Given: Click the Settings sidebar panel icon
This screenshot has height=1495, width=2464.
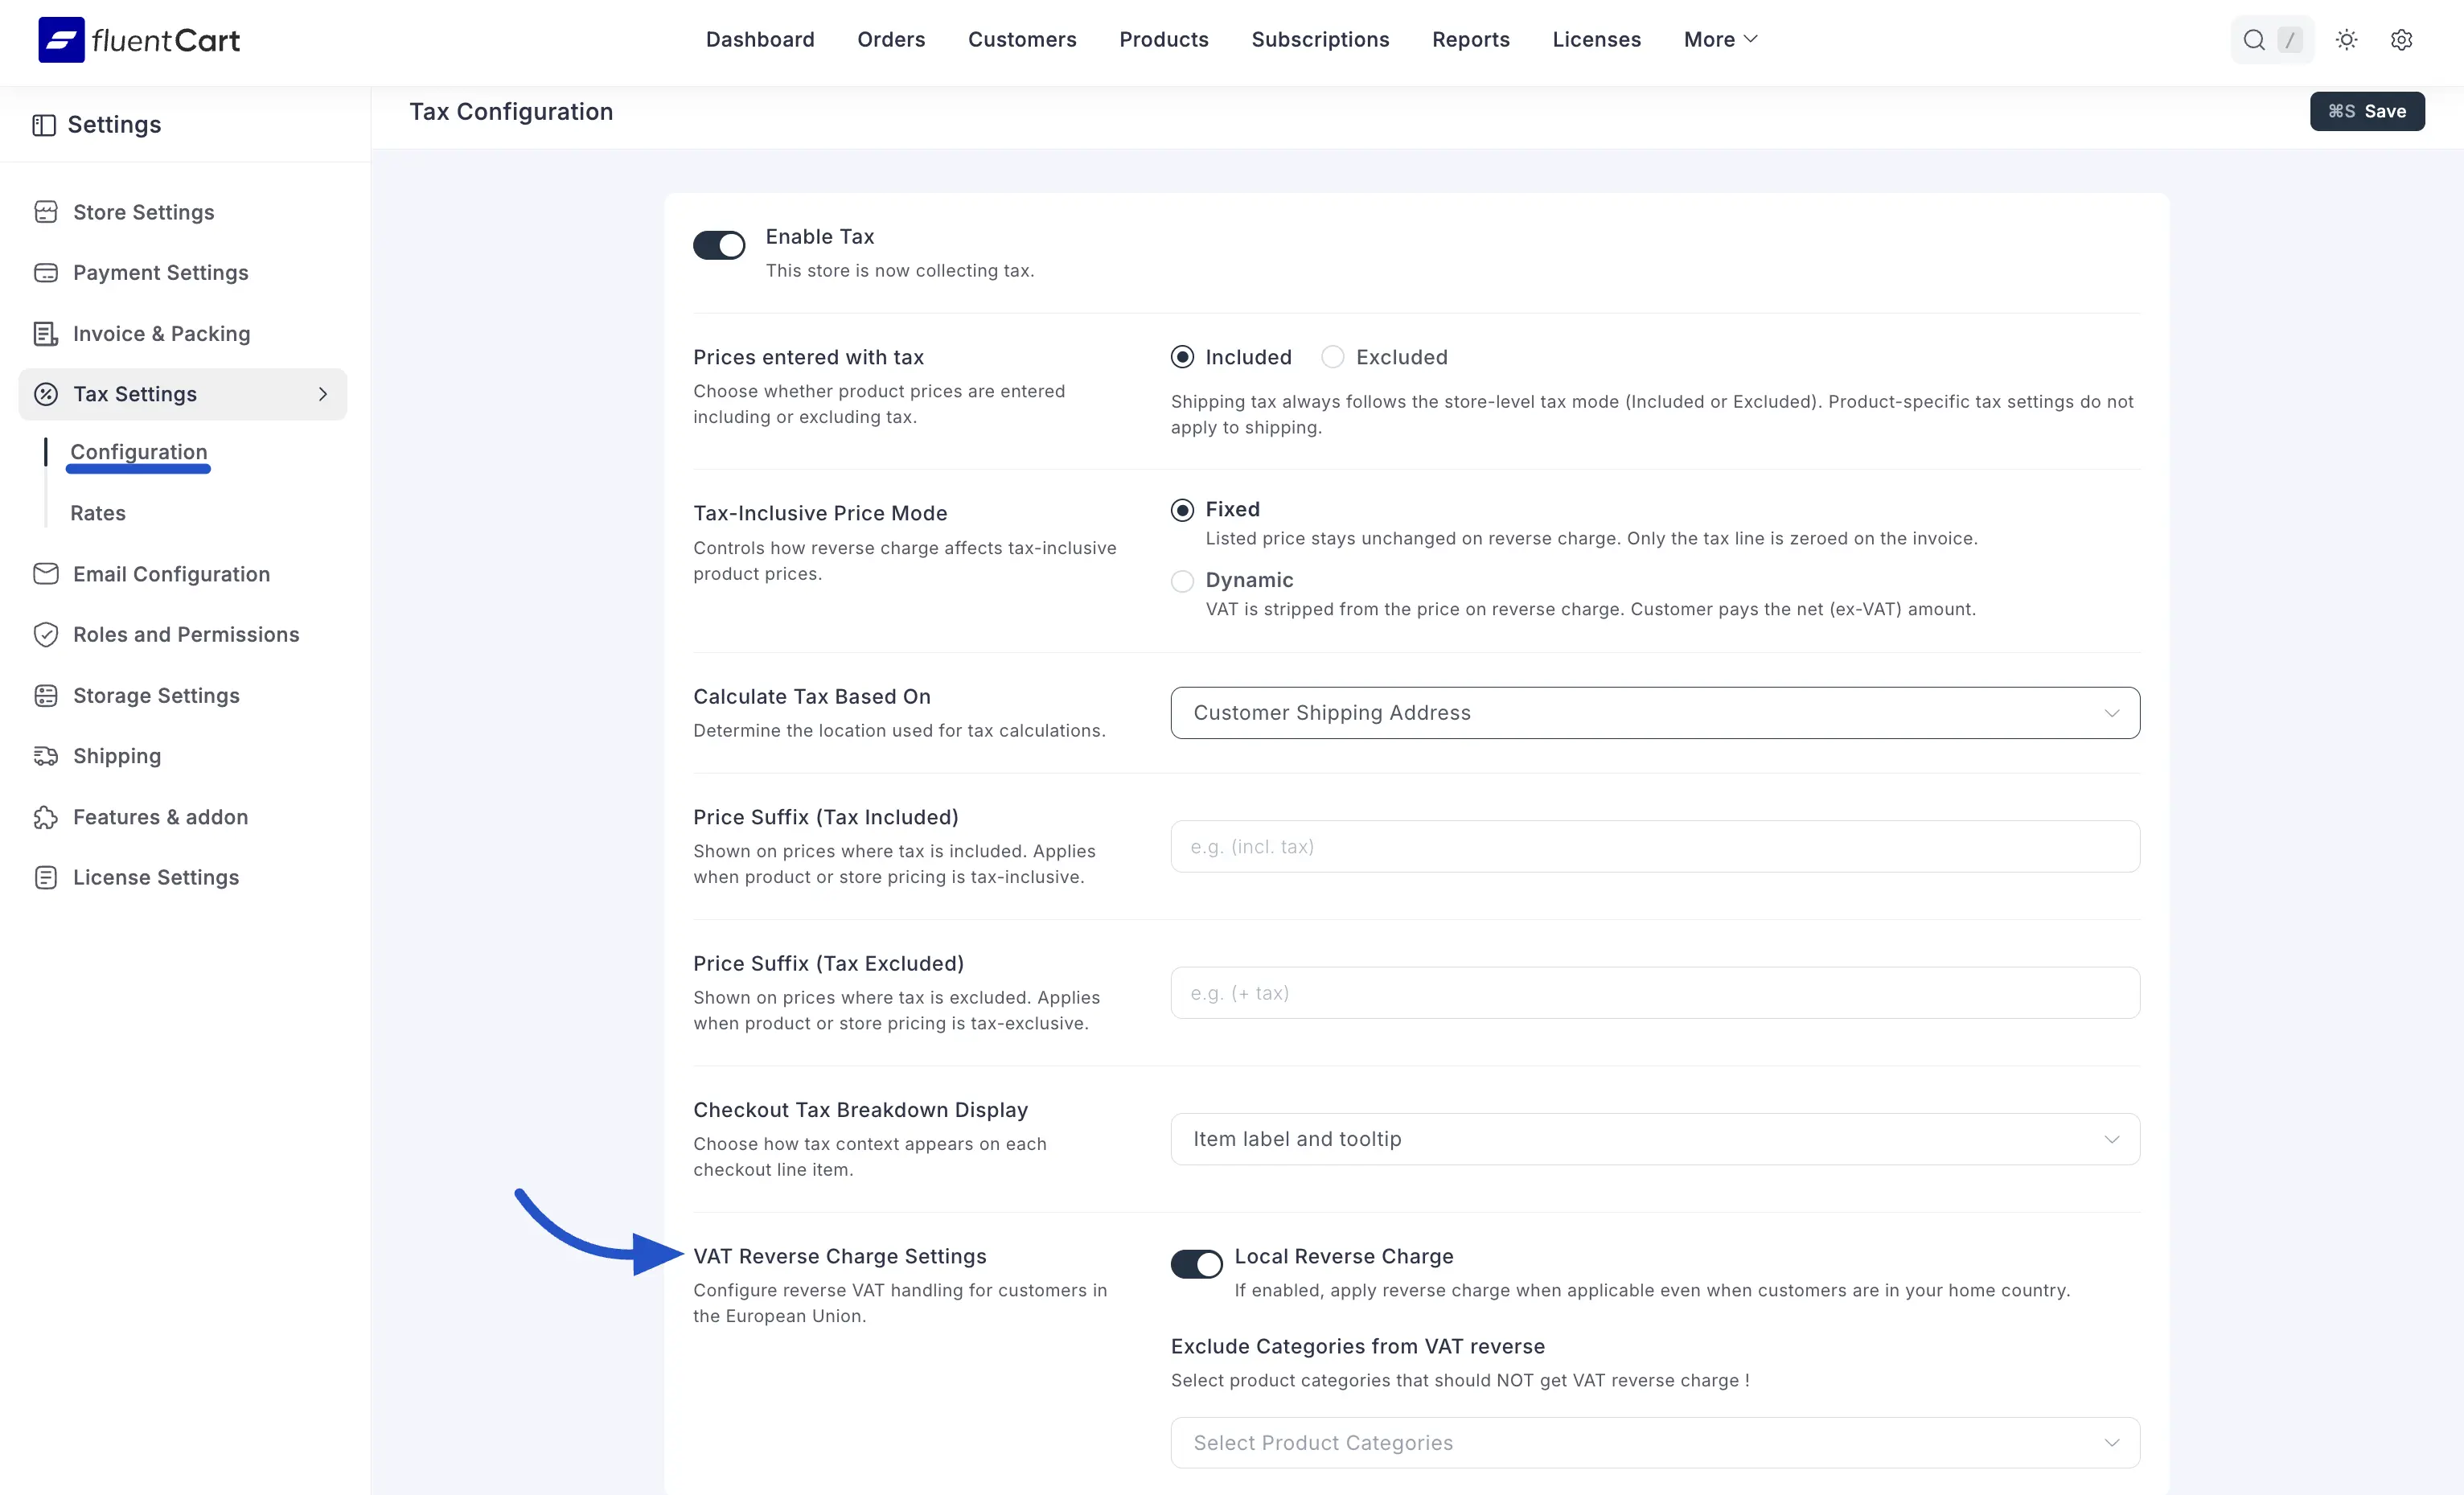Looking at the screenshot, I should pyautogui.click(x=44, y=125).
